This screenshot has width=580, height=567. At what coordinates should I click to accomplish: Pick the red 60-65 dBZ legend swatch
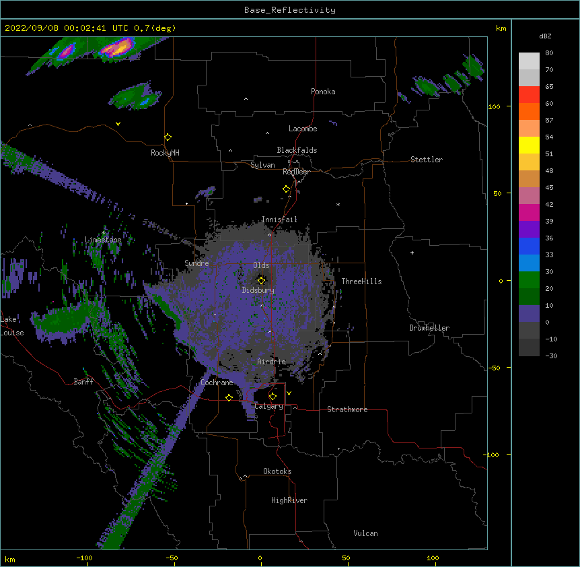click(529, 95)
